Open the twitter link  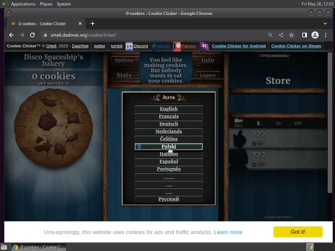(99, 46)
